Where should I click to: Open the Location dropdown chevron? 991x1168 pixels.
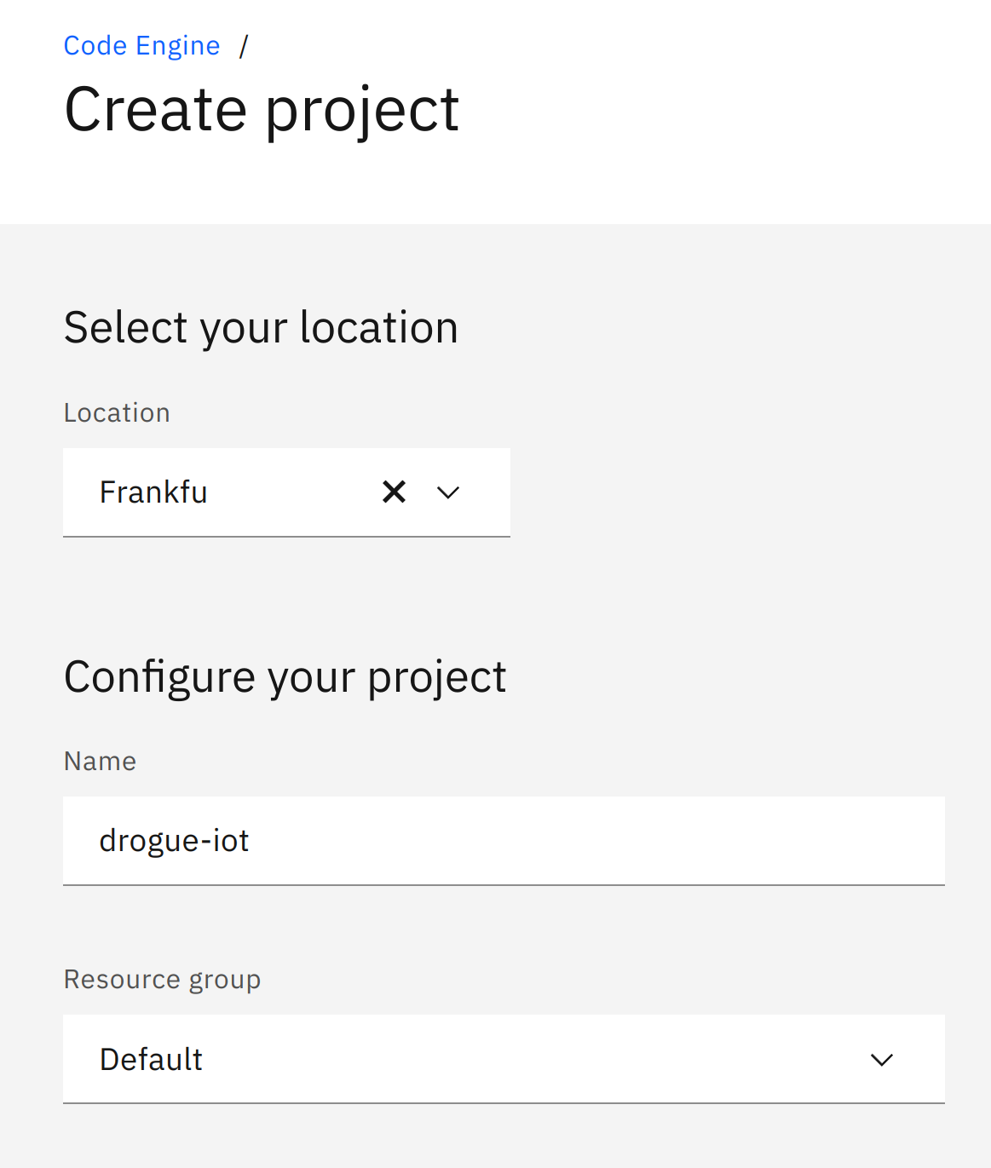[448, 492]
